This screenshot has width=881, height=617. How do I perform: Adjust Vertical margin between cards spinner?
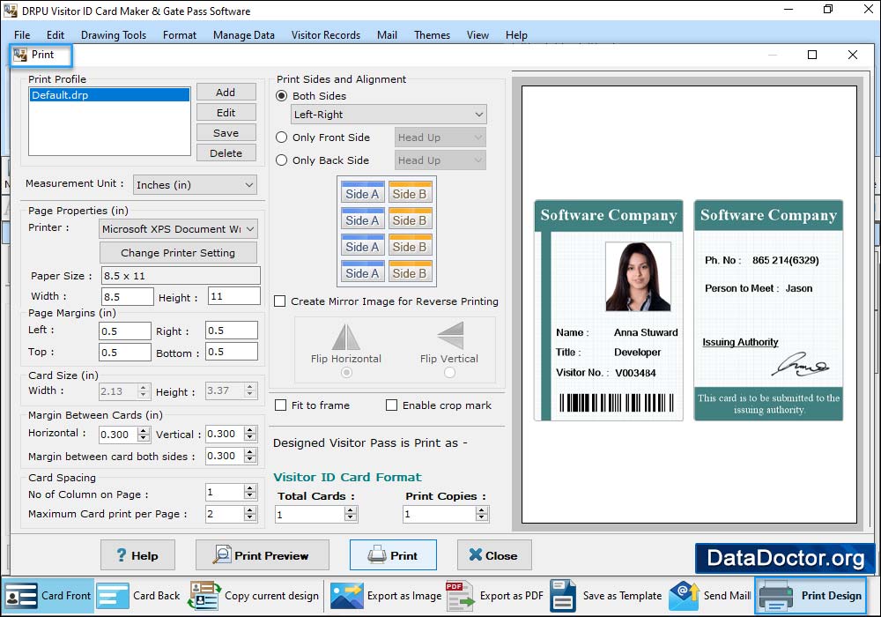[250, 434]
